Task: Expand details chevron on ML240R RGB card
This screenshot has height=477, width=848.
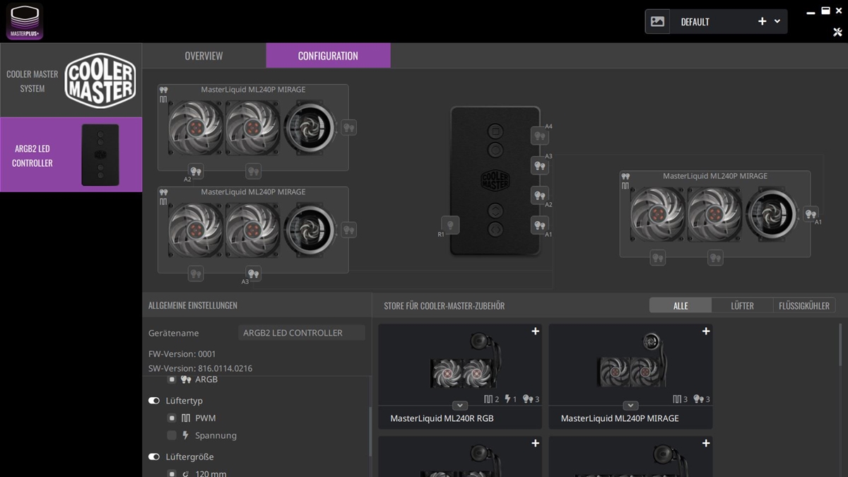Action: [x=460, y=406]
